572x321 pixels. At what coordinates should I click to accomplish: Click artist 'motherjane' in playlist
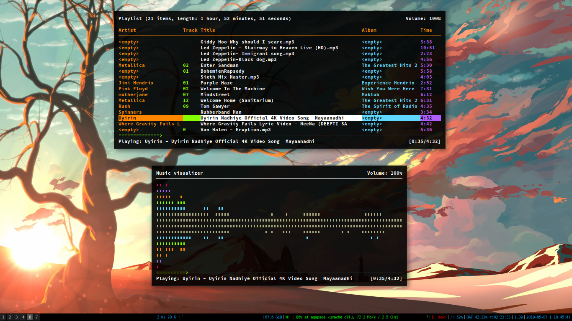[x=133, y=94]
